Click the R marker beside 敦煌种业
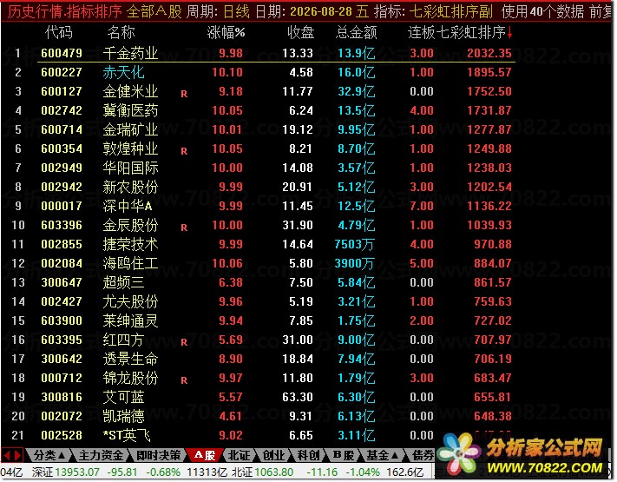This screenshot has height=482, width=617. [184, 151]
